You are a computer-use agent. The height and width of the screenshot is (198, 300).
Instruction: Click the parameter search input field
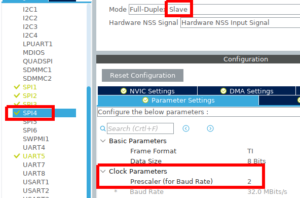coord(140,128)
